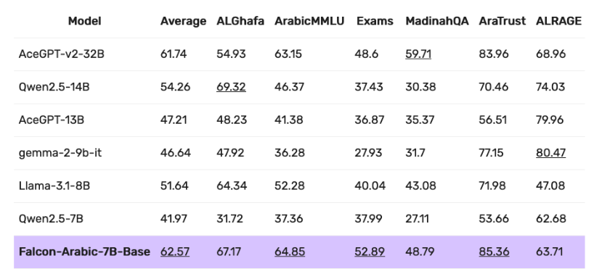The image size is (594, 274).
Task: Select the Exams column header
Action: pyautogui.click(x=375, y=21)
